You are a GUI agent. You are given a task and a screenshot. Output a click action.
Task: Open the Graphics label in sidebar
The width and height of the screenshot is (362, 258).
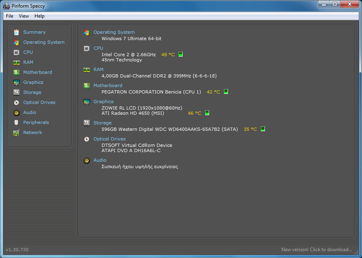point(33,82)
